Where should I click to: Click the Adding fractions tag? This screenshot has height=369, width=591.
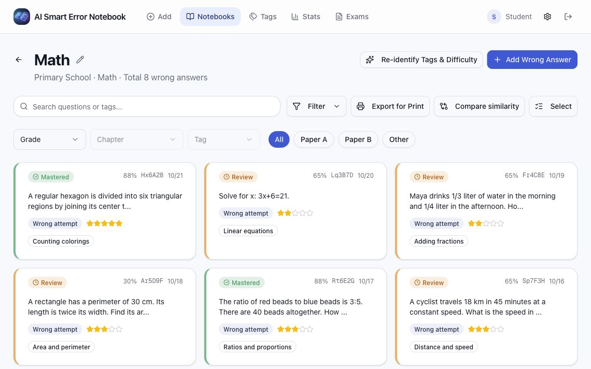(x=439, y=241)
